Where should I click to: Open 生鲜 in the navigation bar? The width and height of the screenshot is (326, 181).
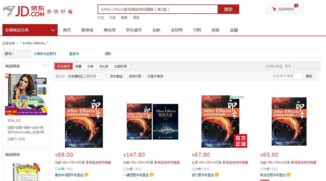pyautogui.click(x=156, y=30)
